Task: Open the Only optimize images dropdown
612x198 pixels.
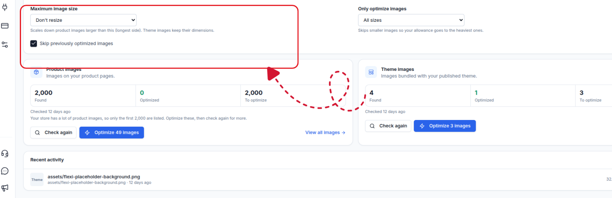Action: point(411,20)
